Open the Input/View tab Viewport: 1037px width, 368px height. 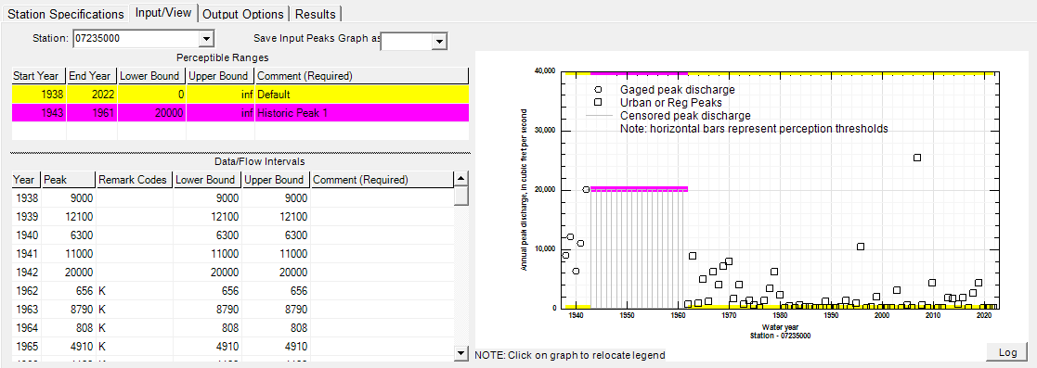(163, 13)
